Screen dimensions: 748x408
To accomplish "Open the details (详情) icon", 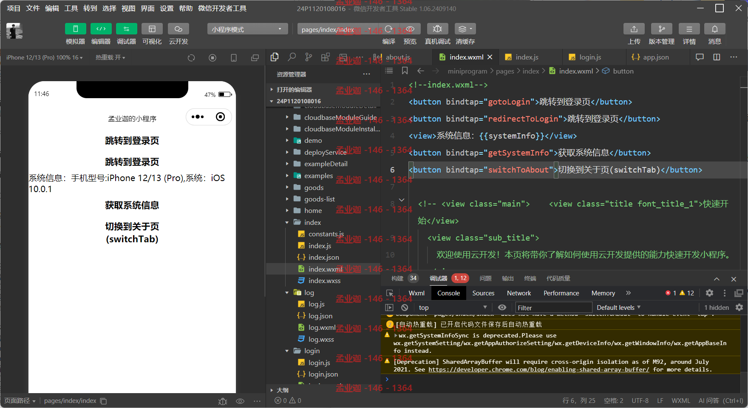I will pyautogui.click(x=689, y=29).
